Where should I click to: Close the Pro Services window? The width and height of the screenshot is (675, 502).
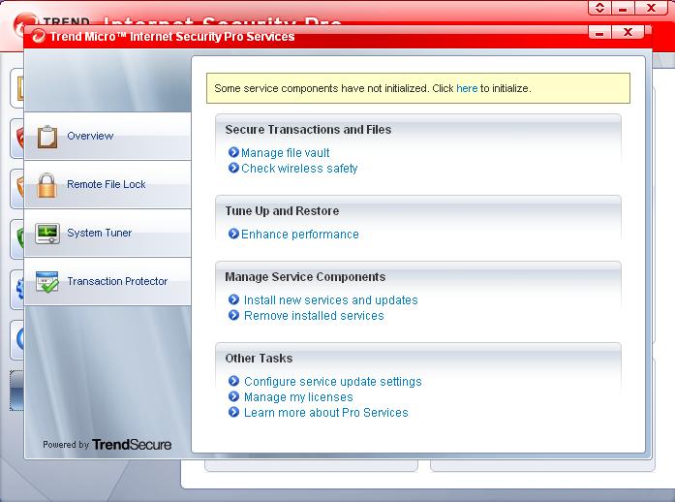[628, 32]
